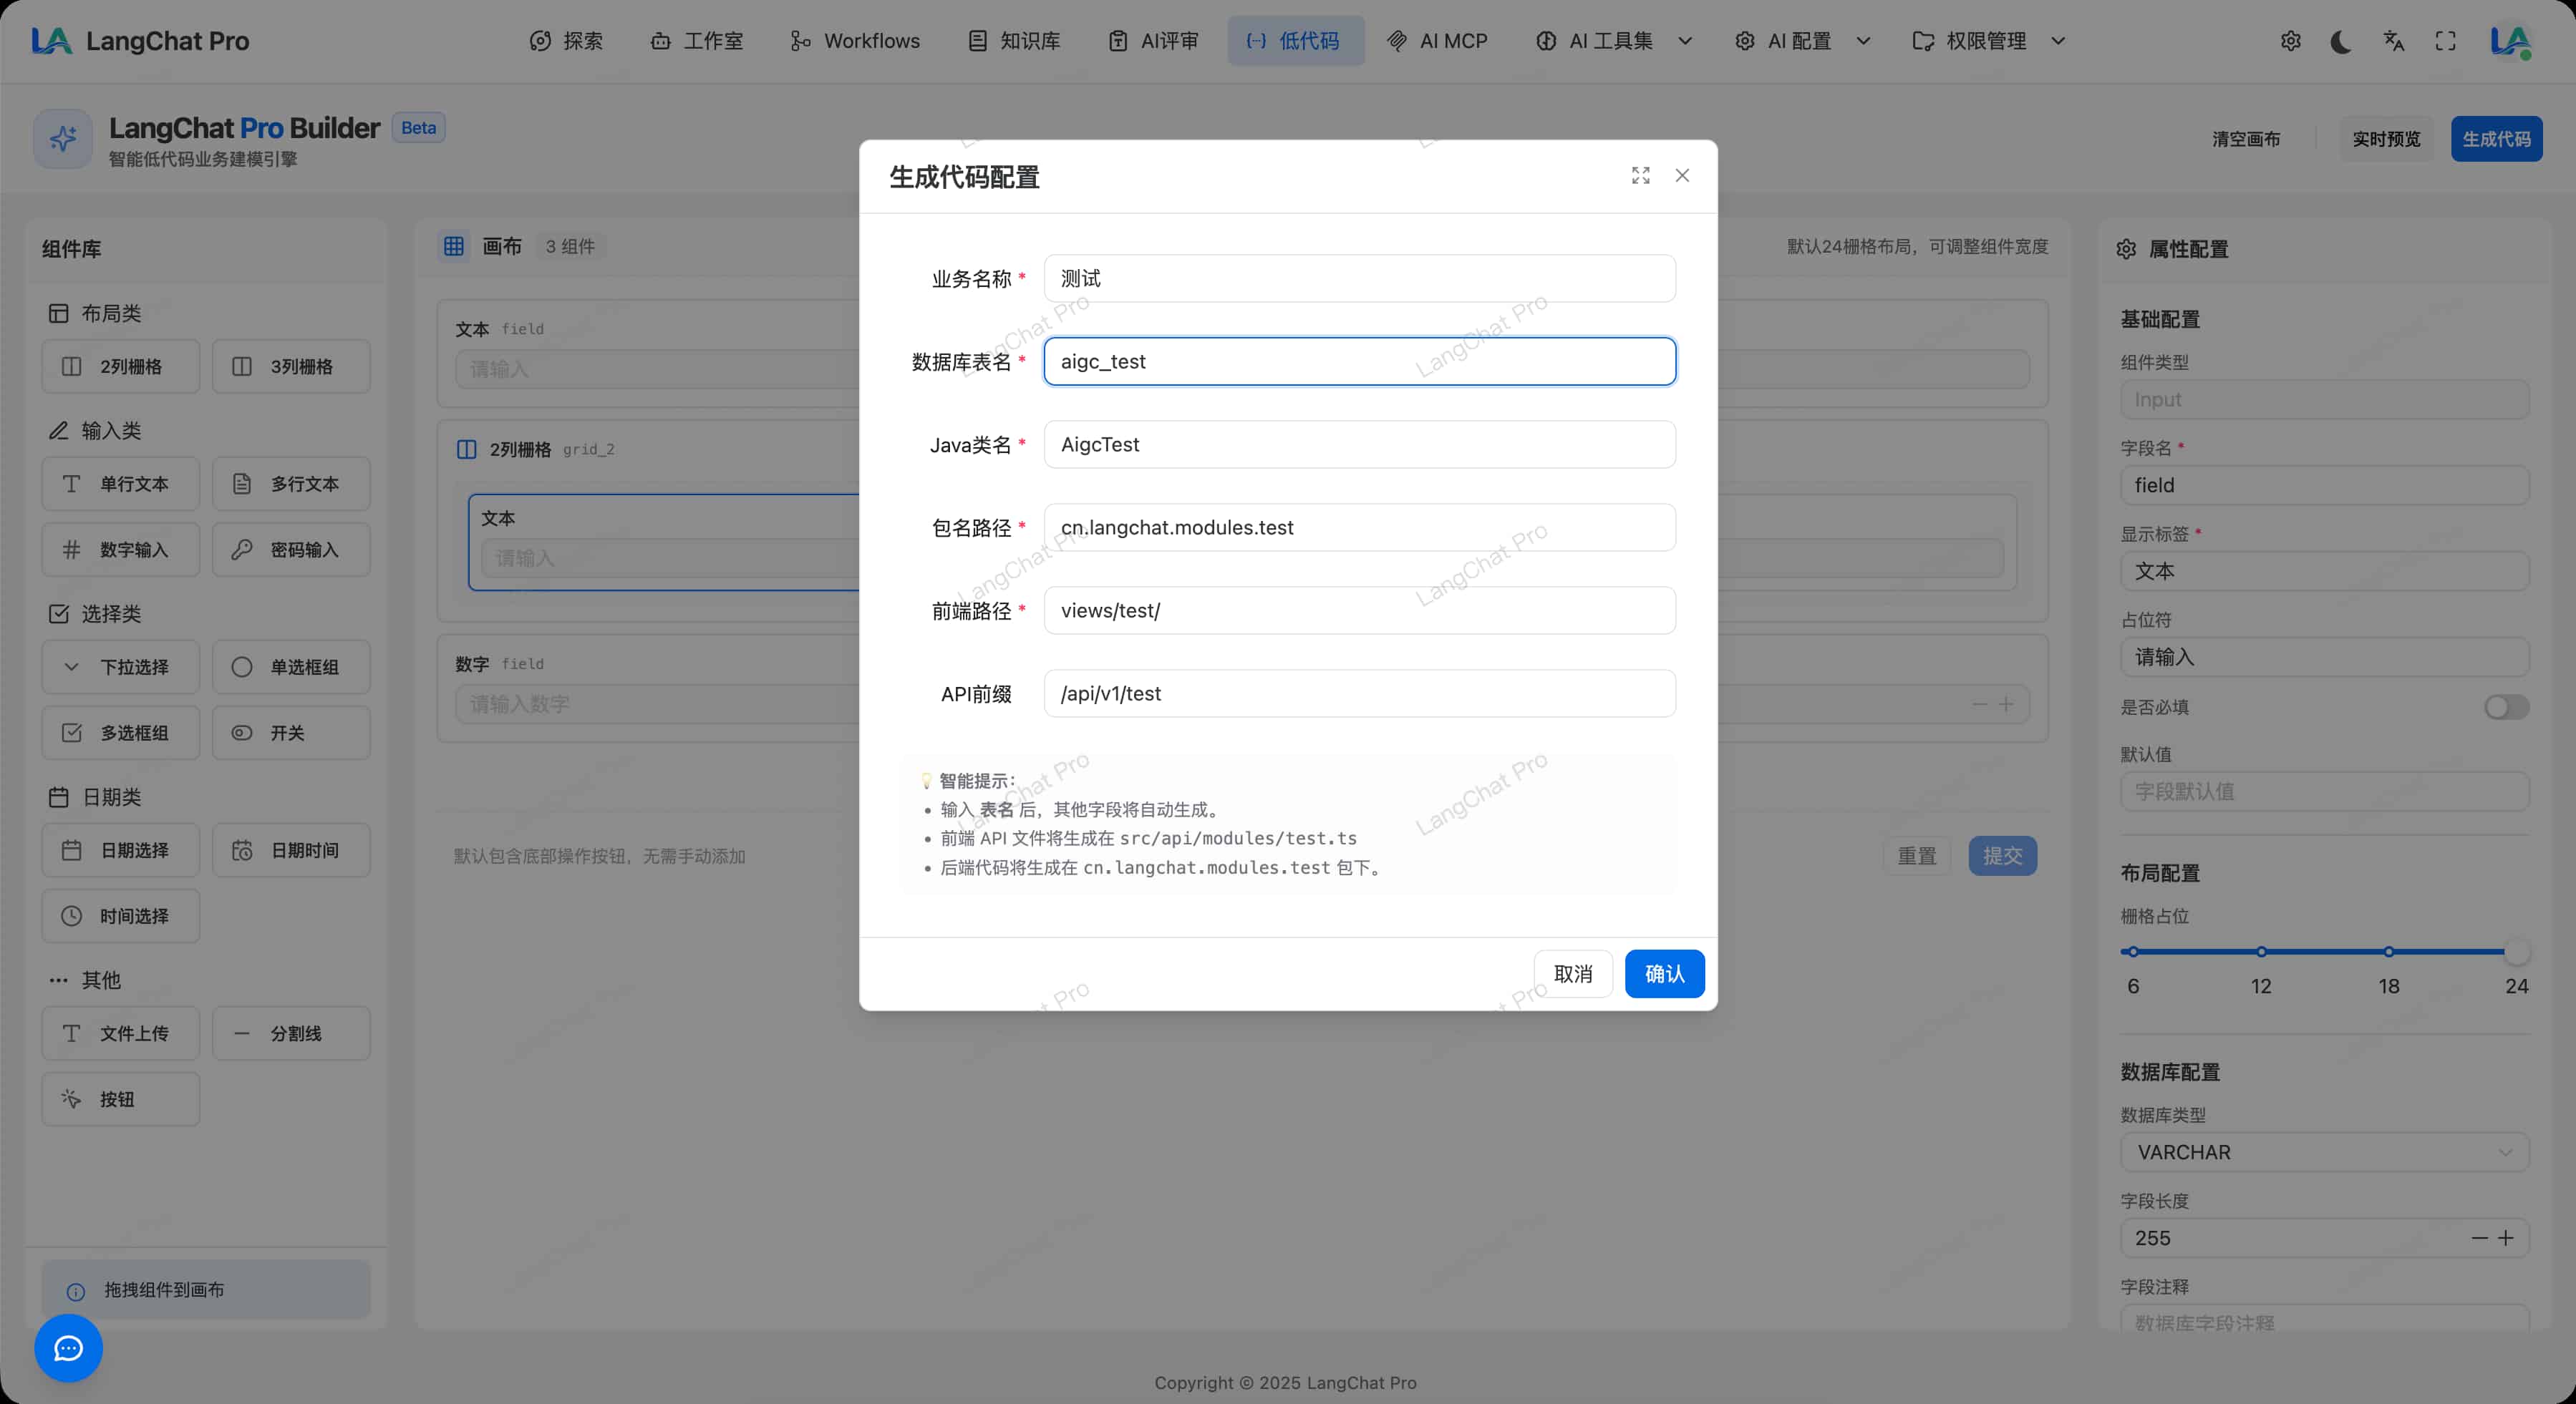
Task: Select the 开关 switch component
Action: coord(291,733)
